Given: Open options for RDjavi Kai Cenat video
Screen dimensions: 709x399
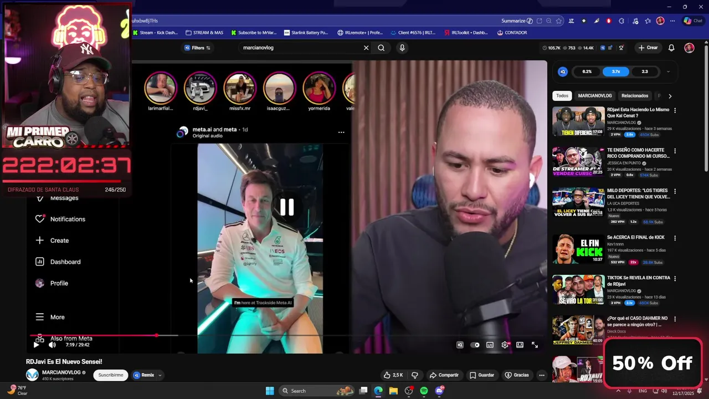Looking at the screenshot, I should click(x=675, y=110).
